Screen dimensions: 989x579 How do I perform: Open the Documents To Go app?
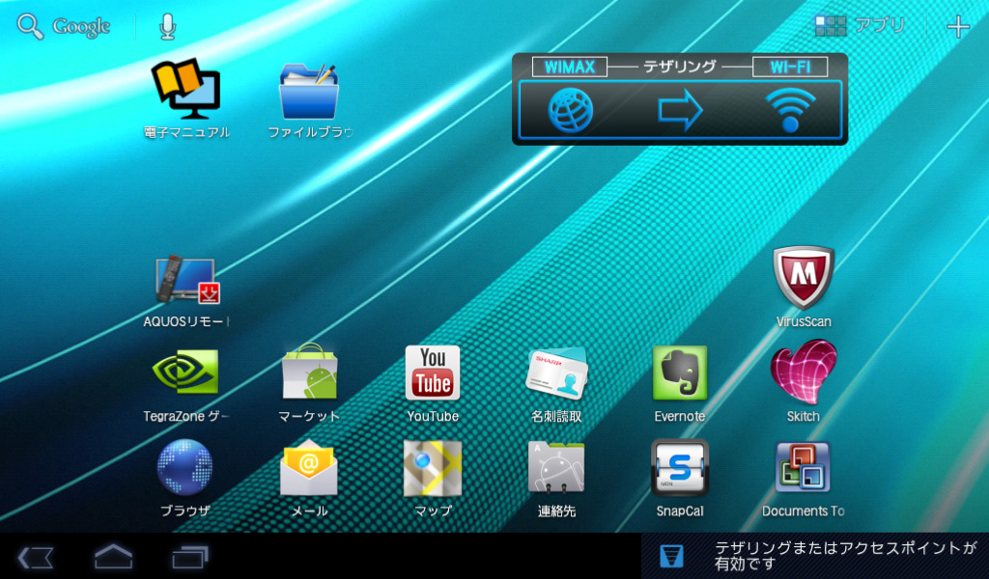click(803, 468)
